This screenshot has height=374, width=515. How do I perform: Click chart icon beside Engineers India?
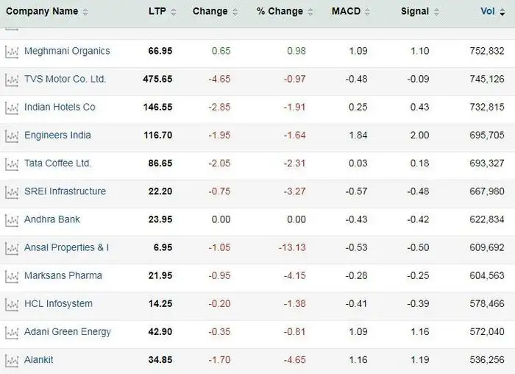11,135
